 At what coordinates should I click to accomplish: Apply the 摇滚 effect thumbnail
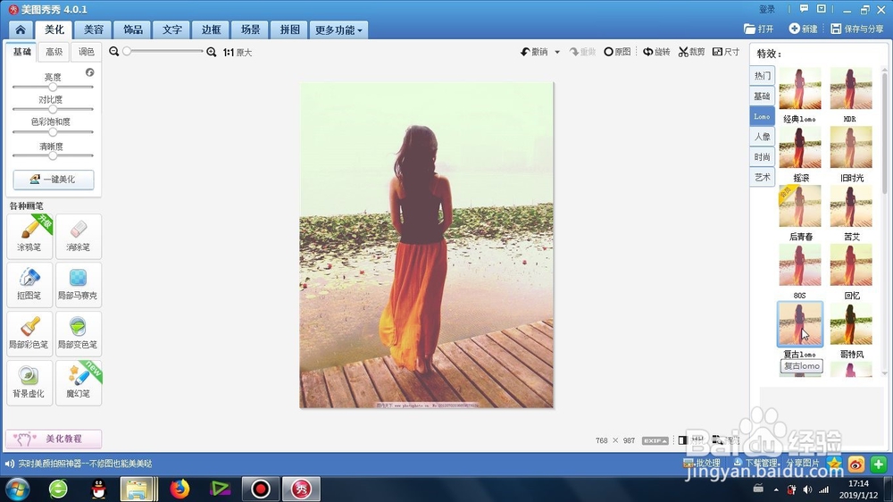[x=799, y=147]
